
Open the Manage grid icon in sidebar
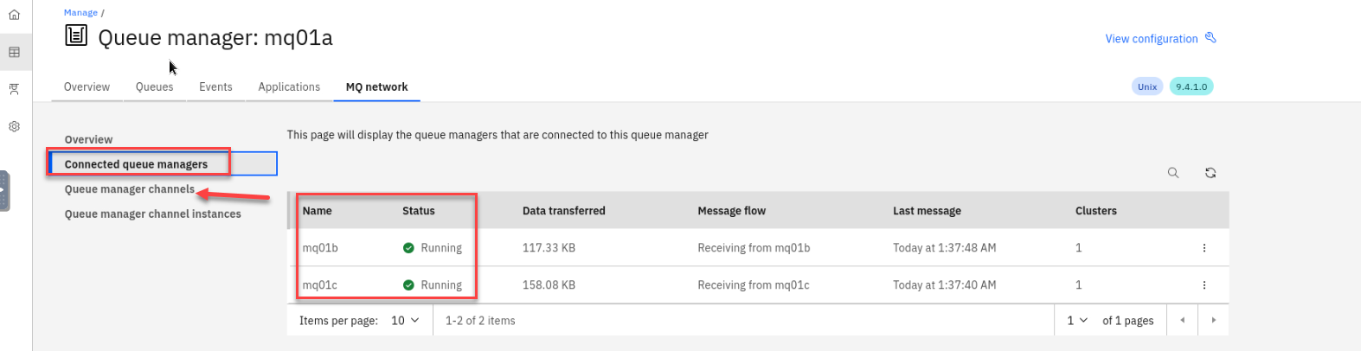(14, 52)
